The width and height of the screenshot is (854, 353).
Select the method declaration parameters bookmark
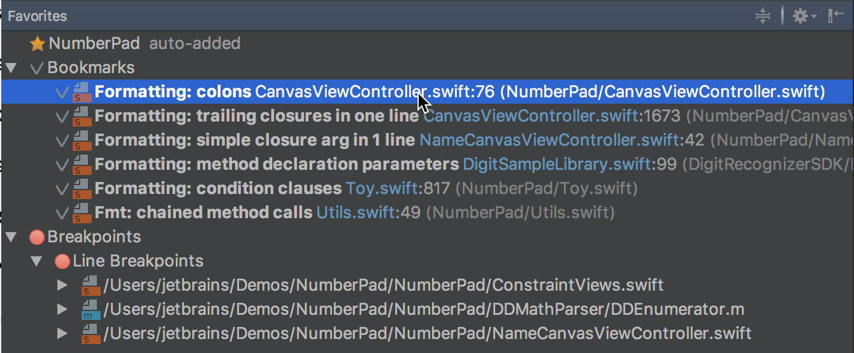coord(277,165)
